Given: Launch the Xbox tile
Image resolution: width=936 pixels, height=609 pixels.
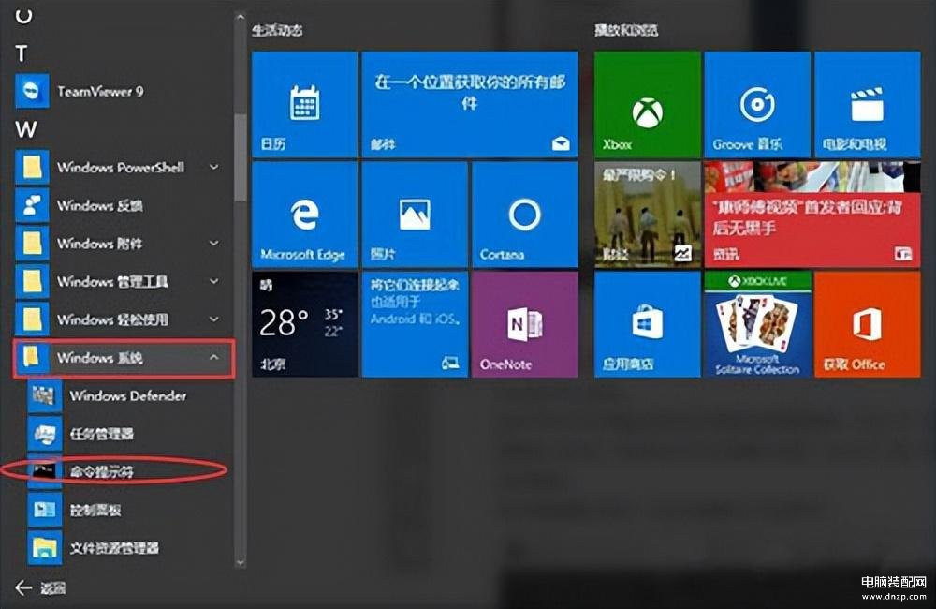Looking at the screenshot, I should pyautogui.click(x=647, y=104).
